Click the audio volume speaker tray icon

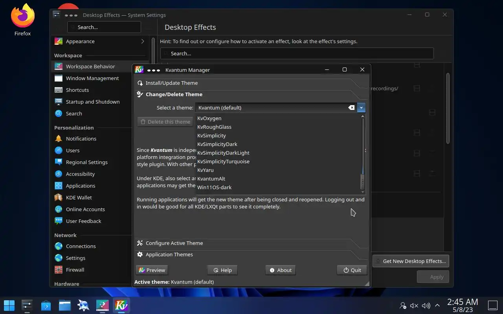tap(426, 305)
